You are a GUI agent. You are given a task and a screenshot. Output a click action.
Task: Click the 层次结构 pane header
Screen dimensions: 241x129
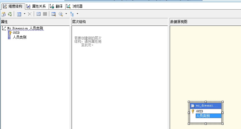point(120,22)
